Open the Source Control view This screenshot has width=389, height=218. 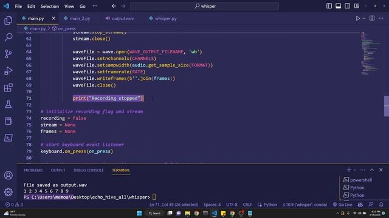tap(8, 54)
